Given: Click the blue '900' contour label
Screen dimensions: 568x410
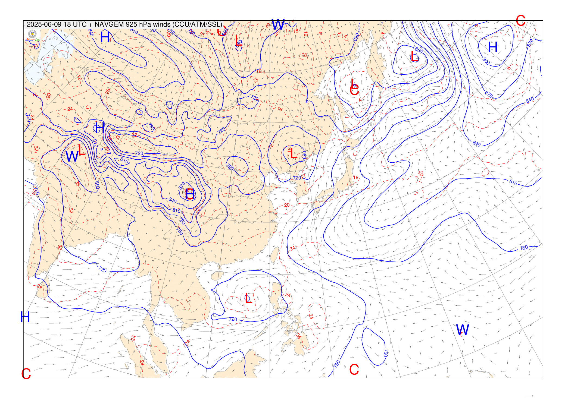Looking at the screenshot, I should (x=486, y=61).
